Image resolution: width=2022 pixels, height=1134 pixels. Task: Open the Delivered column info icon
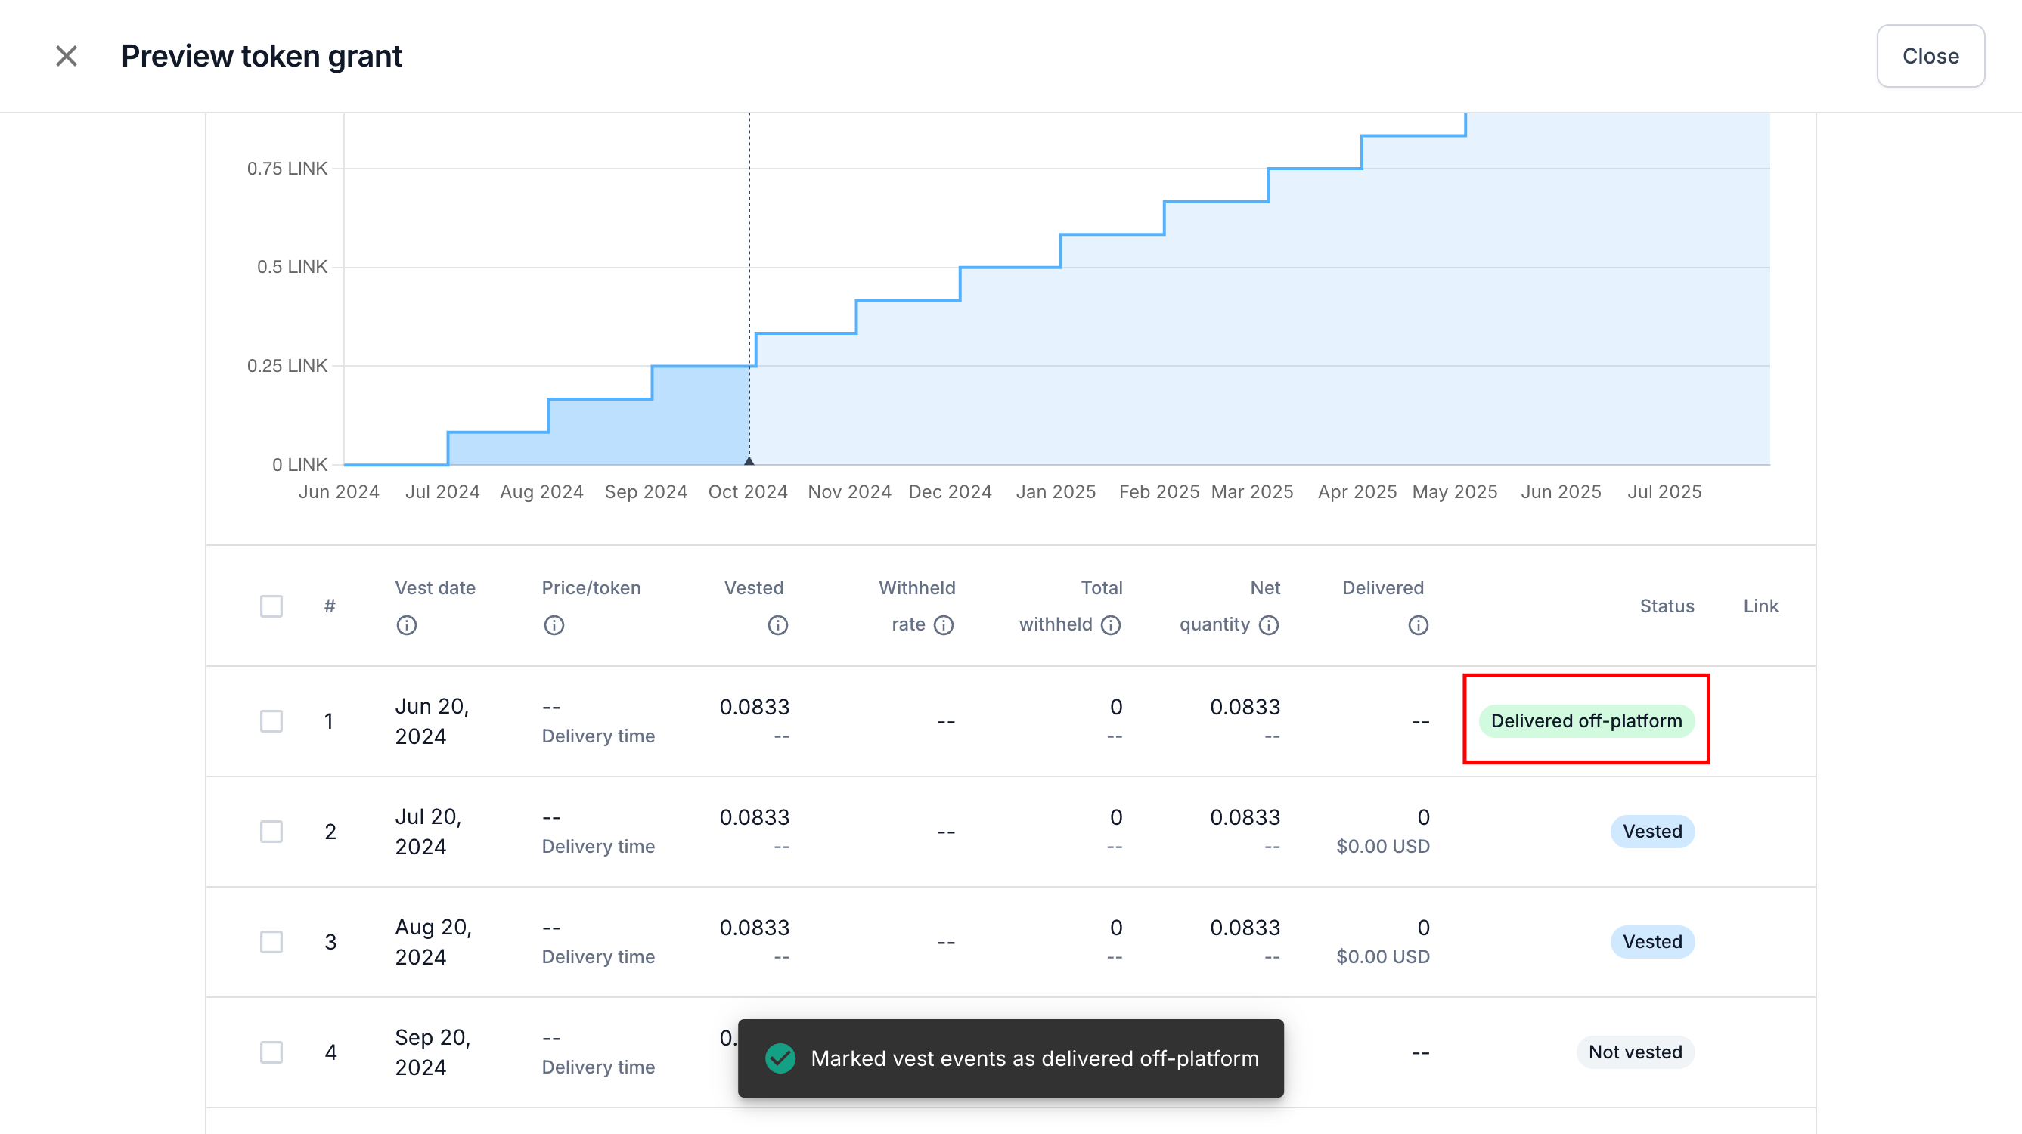click(x=1418, y=624)
